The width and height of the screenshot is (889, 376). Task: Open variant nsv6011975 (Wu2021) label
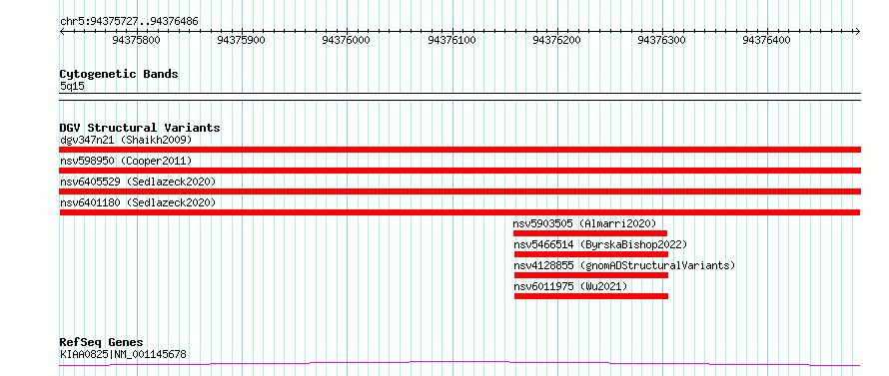tap(571, 286)
